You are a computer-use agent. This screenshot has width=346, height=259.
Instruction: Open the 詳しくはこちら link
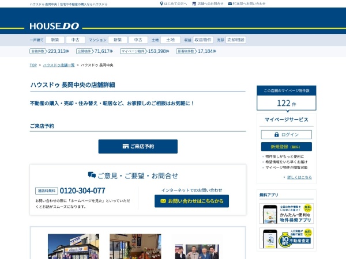pyautogui.click(x=299, y=177)
